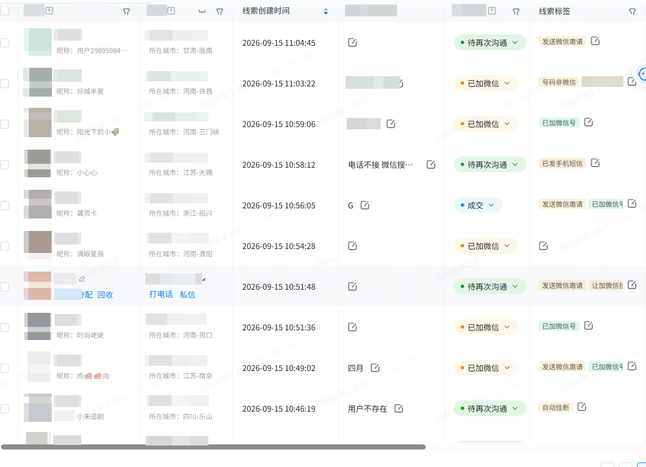Click the 已发手机短信 tag
The height and width of the screenshot is (467, 646).
pyautogui.click(x=562, y=164)
